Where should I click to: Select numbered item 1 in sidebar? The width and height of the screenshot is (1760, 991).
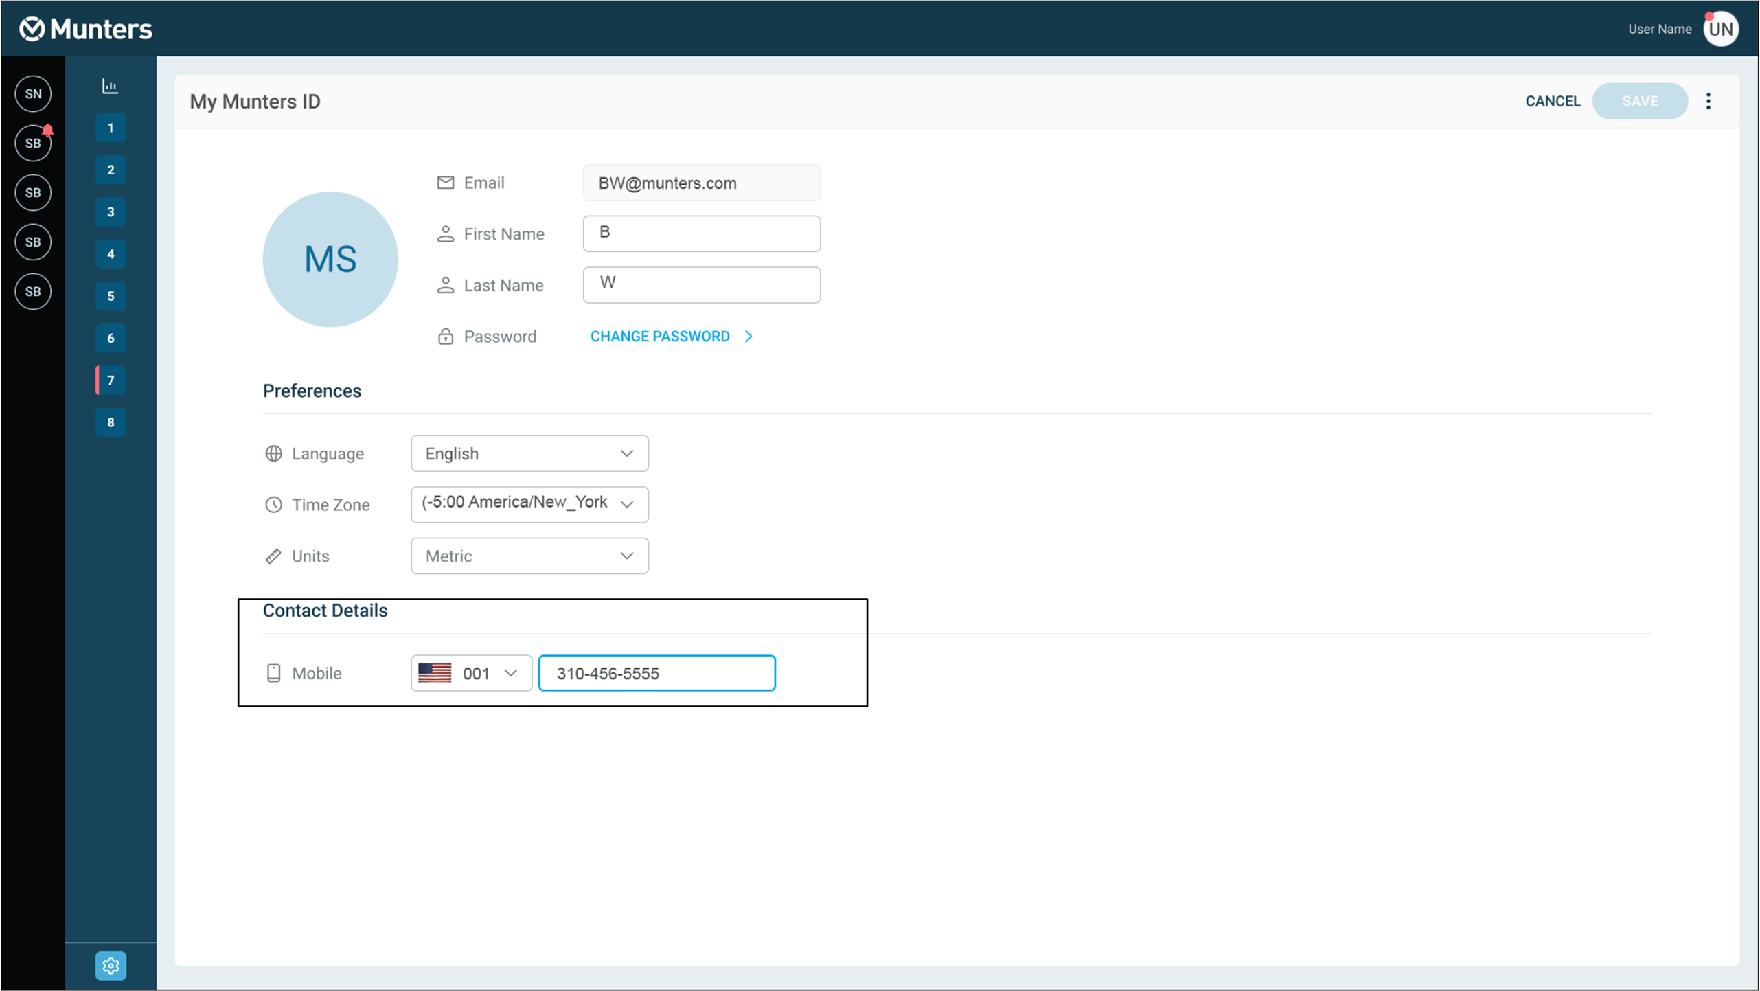point(111,128)
